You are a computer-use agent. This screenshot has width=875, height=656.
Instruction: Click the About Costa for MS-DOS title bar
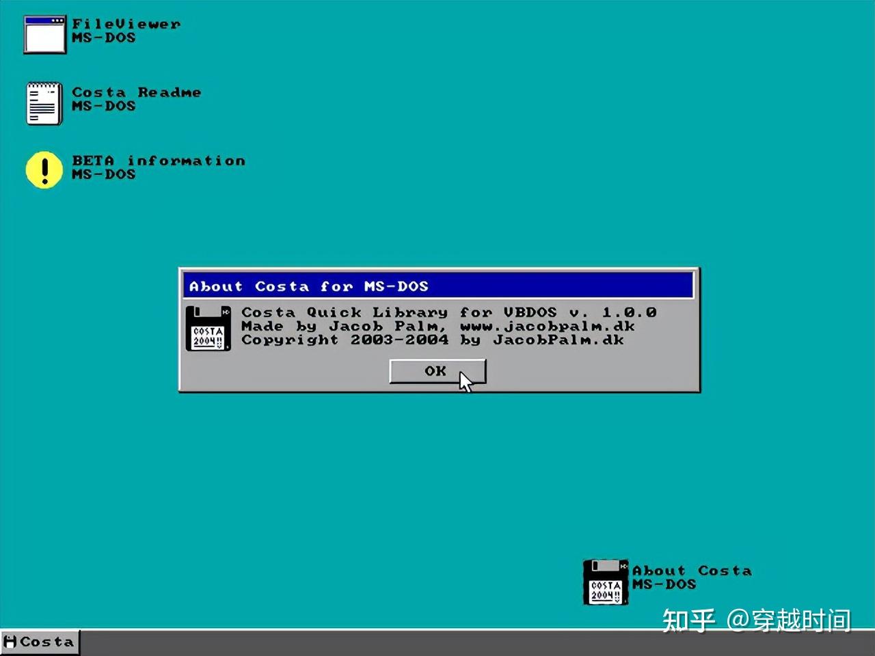coord(438,286)
